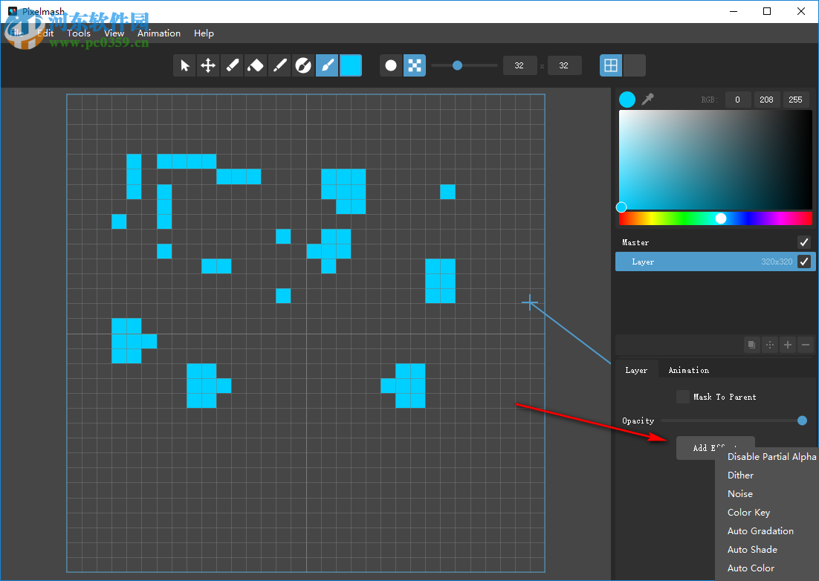Select the four-arrow move tool
The width and height of the screenshot is (819, 581).
[208, 65]
